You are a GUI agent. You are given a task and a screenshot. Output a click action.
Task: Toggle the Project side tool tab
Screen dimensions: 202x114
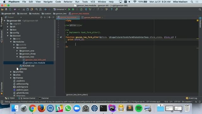2,22
